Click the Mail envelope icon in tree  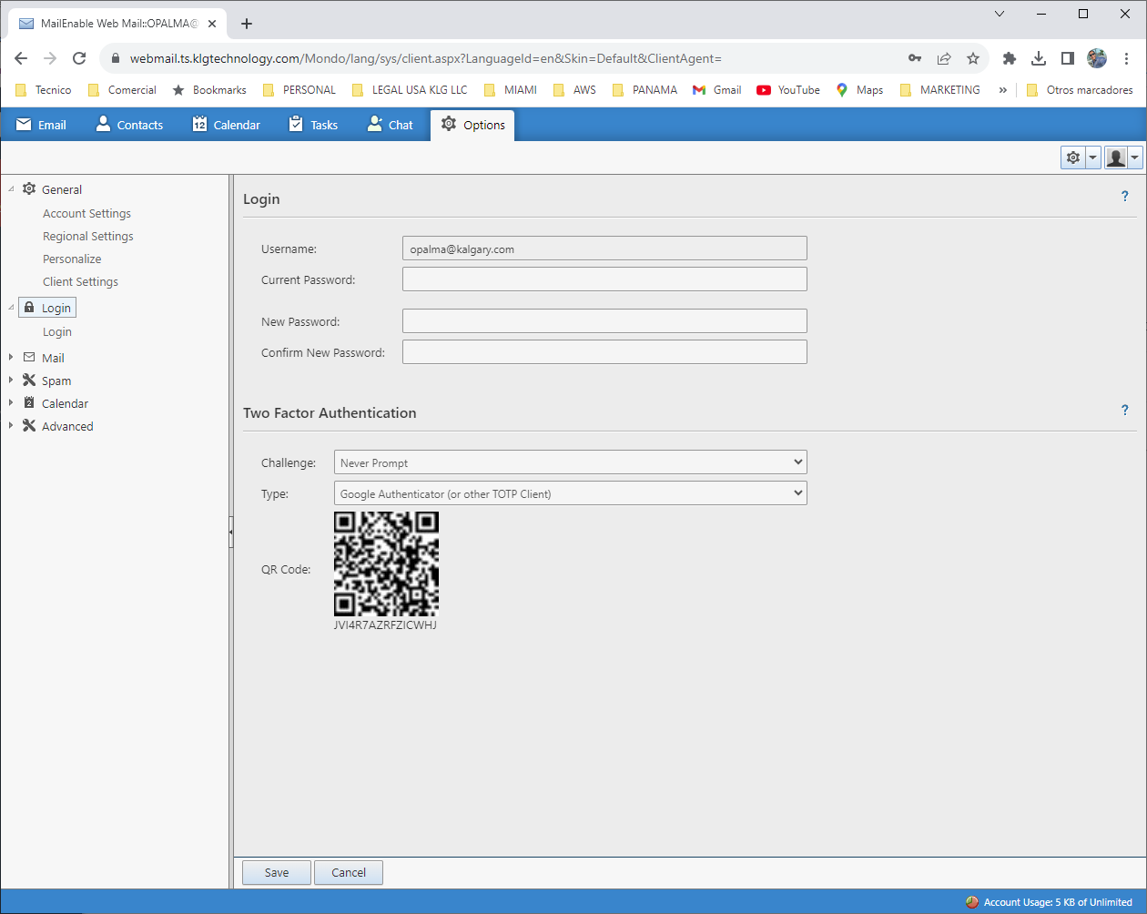[29, 358]
